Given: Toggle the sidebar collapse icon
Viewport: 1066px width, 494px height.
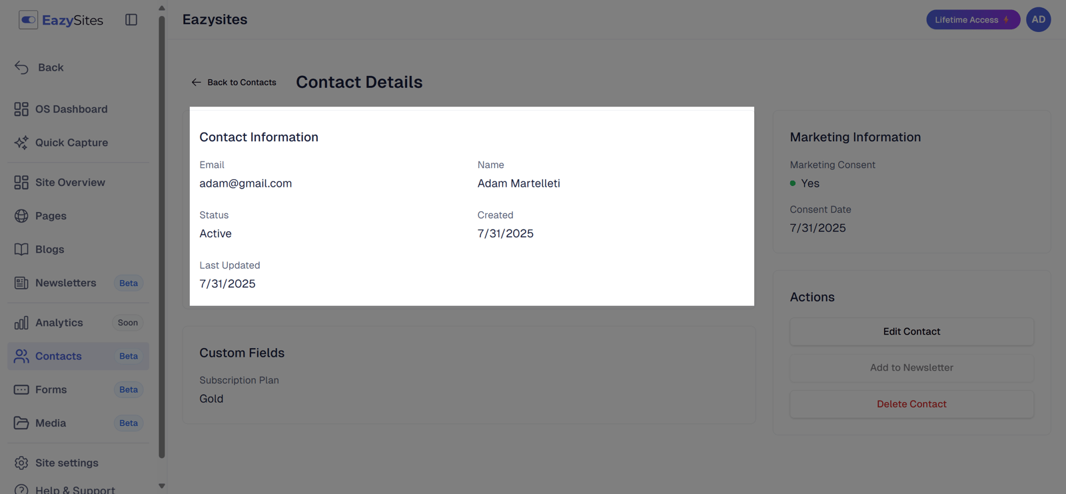Looking at the screenshot, I should pyautogui.click(x=131, y=20).
